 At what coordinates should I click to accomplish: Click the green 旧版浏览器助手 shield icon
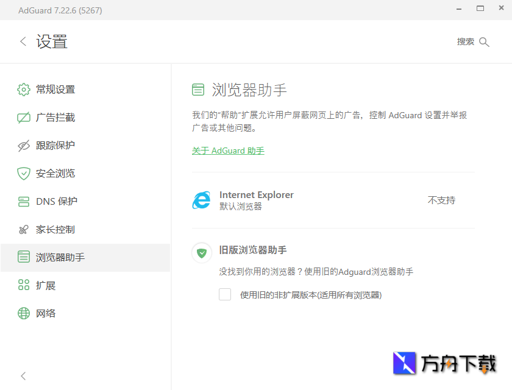(202, 253)
